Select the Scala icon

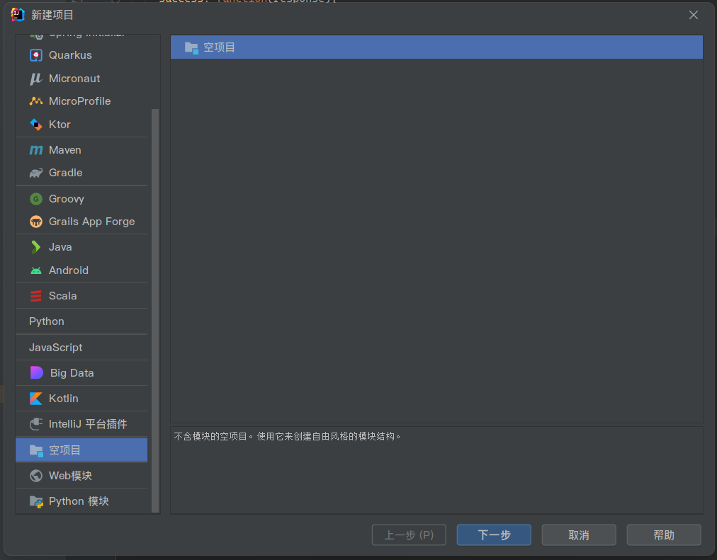(x=36, y=296)
